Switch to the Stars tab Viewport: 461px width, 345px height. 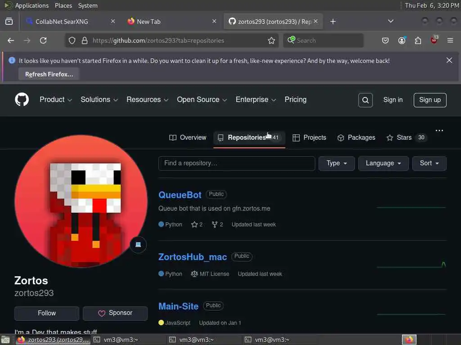407,137
